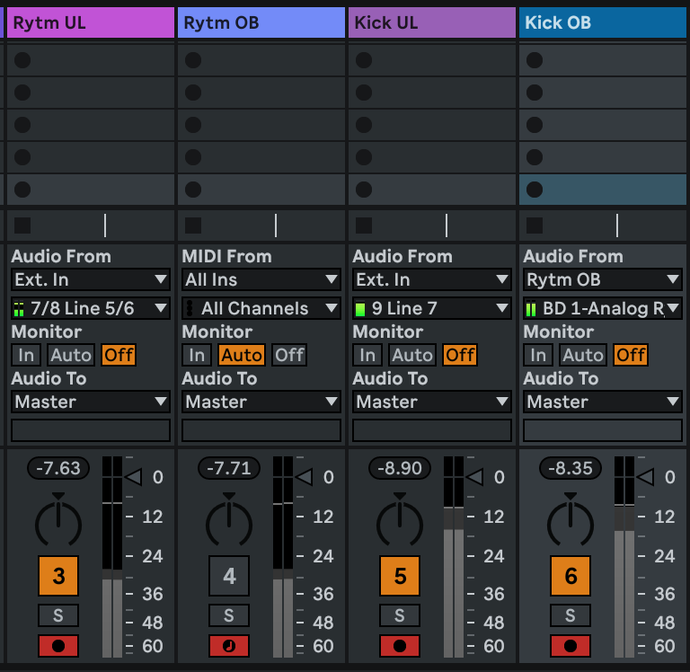
Task: Select the Kick OB track title
Action: (x=602, y=22)
